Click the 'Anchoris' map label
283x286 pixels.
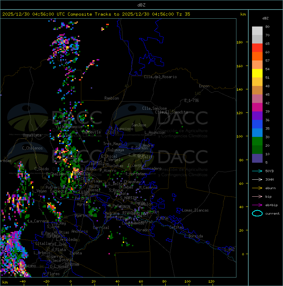80,231
